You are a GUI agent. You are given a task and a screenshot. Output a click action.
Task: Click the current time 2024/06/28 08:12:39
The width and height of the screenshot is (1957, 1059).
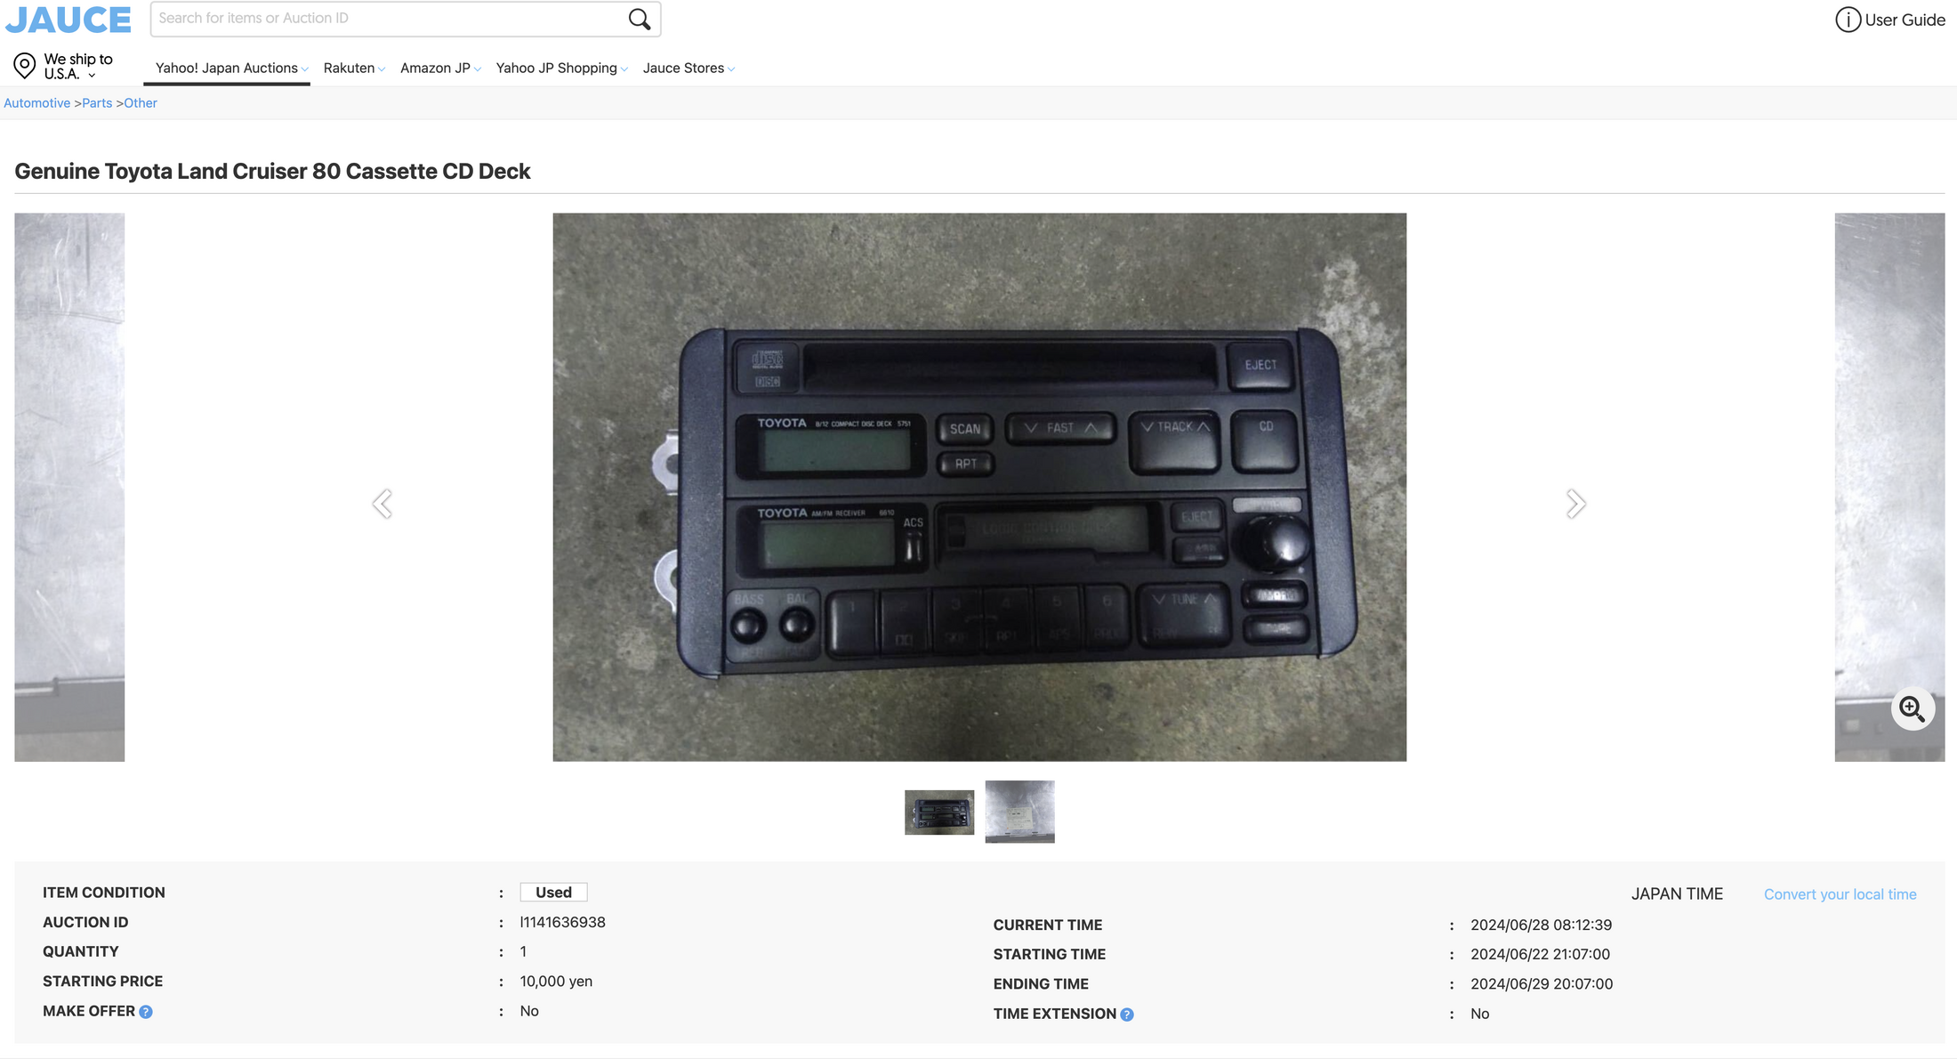click(1541, 926)
